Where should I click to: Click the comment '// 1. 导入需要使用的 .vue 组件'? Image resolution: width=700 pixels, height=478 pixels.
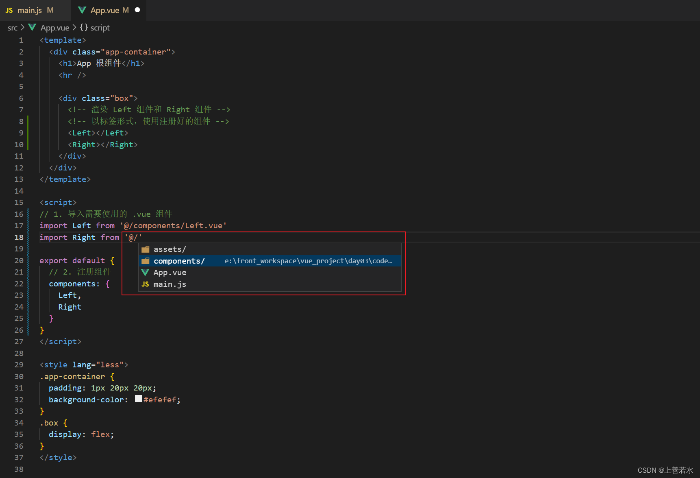[106, 214]
